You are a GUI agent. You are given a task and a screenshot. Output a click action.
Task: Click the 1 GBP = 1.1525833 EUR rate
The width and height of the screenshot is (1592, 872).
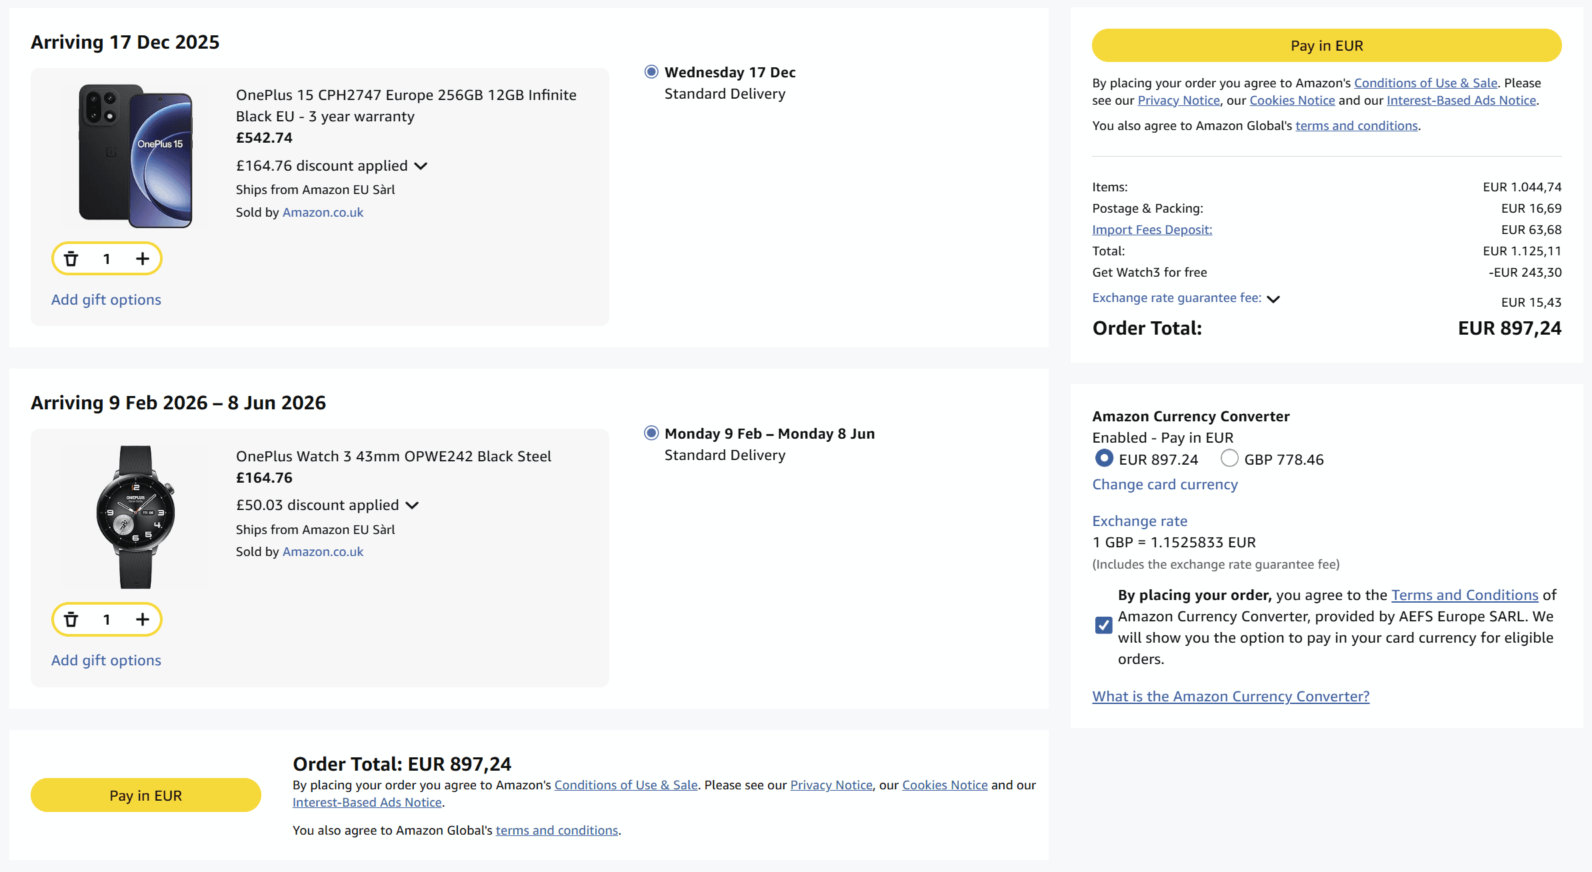pyautogui.click(x=1174, y=543)
